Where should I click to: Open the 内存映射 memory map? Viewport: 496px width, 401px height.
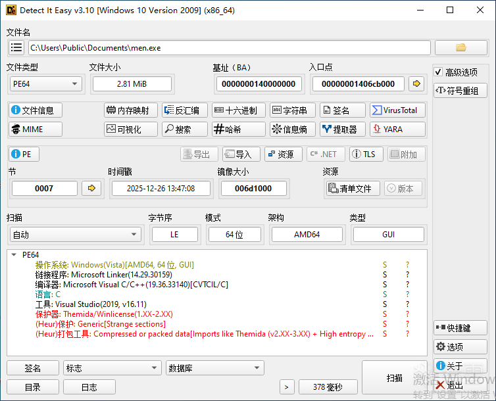coord(131,110)
